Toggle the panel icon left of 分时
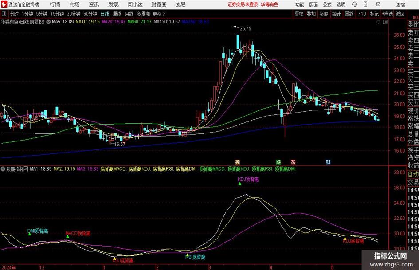Image resolution: width=419 pixels, height=270 pixels. click(x=4, y=14)
